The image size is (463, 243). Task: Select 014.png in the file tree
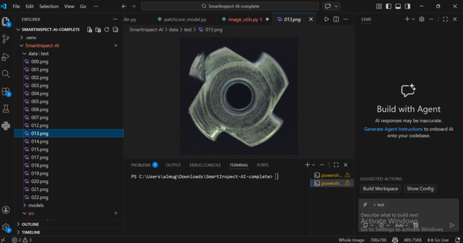(x=69, y=142)
